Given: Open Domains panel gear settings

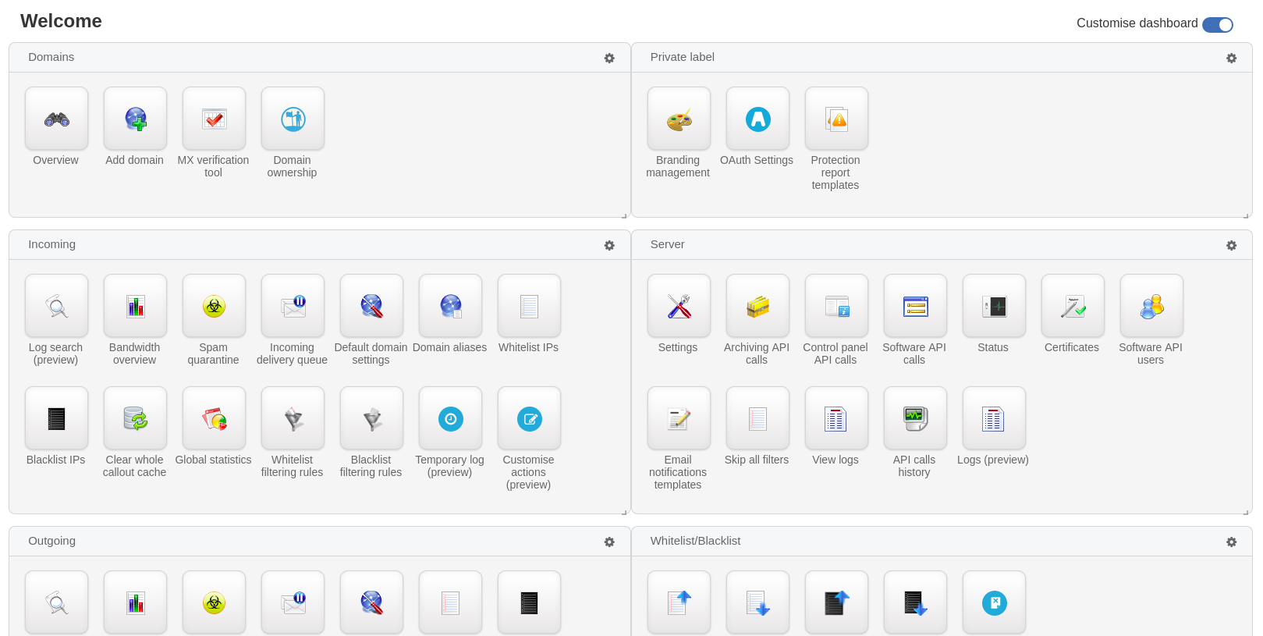Looking at the screenshot, I should (609, 59).
